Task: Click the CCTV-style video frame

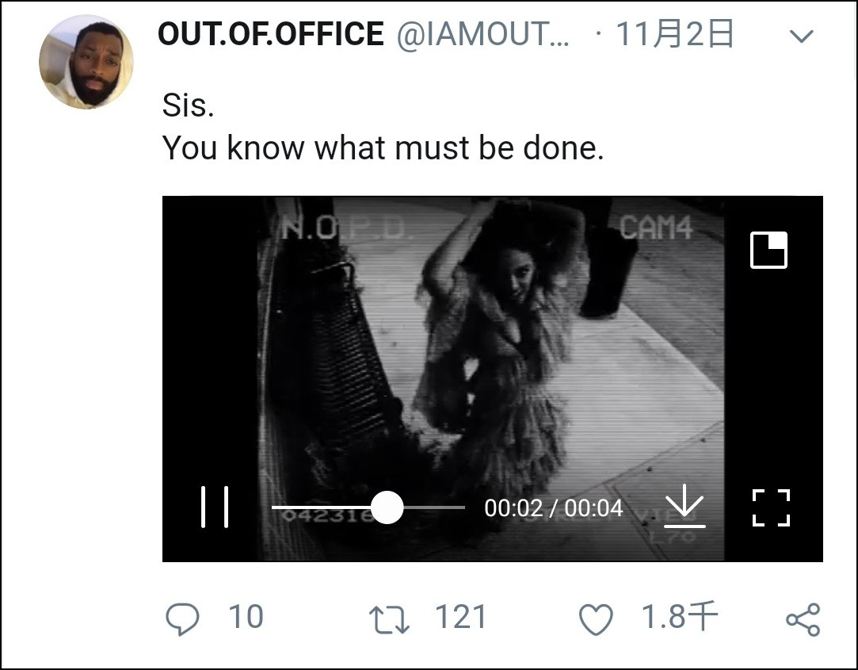Action: [491, 357]
